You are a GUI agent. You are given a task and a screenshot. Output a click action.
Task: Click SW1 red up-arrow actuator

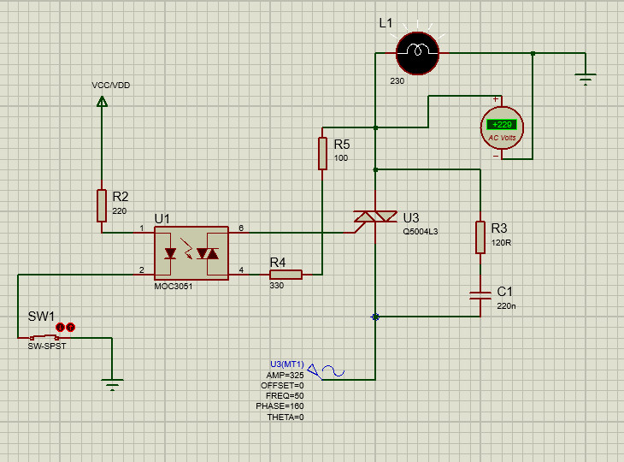[x=70, y=328]
